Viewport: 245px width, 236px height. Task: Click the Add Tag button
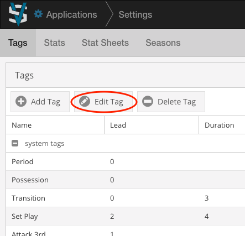40,102
